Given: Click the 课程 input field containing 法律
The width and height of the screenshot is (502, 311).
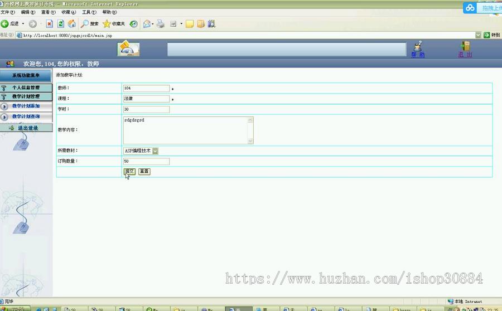Looking at the screenshot, I should 146,99.
